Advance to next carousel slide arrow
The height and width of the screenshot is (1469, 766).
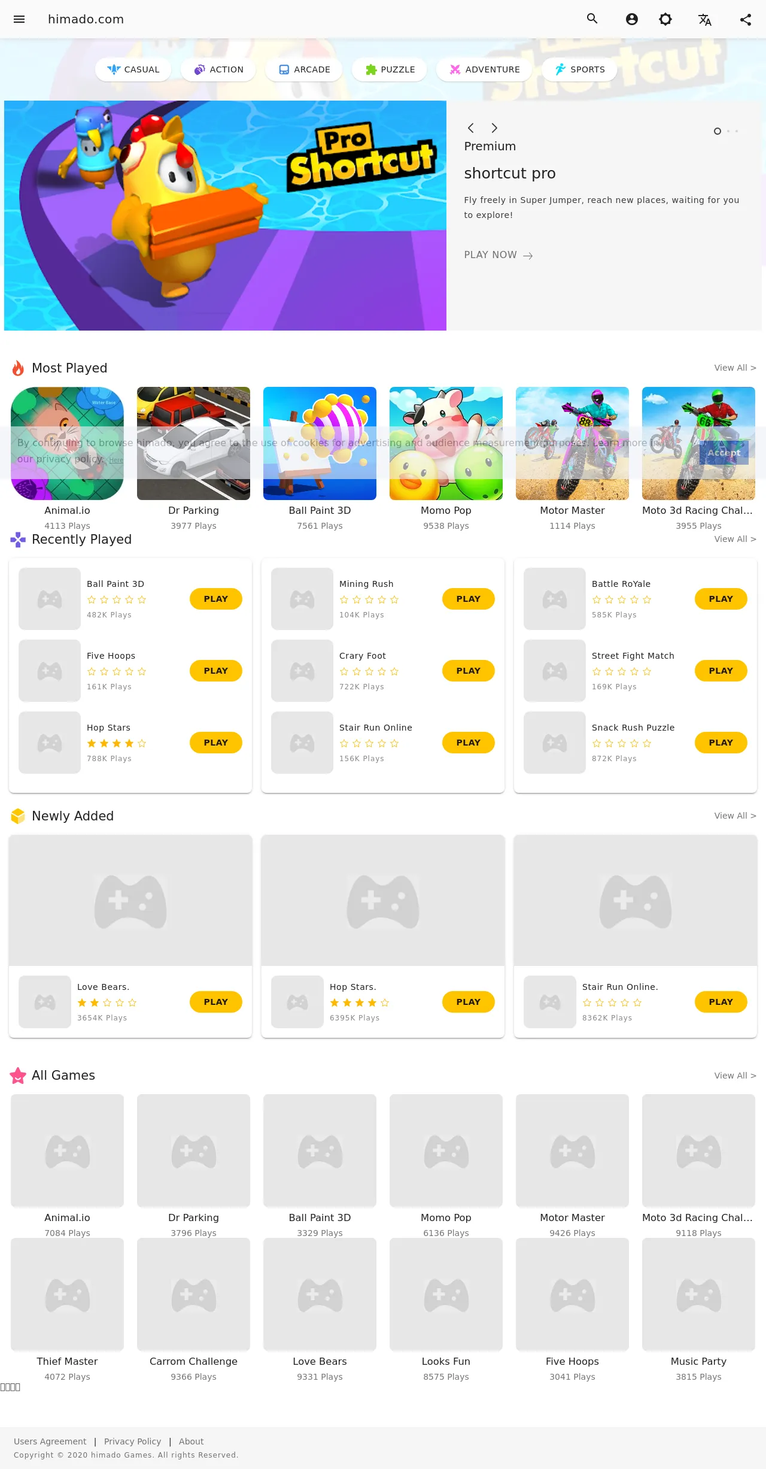494,128
